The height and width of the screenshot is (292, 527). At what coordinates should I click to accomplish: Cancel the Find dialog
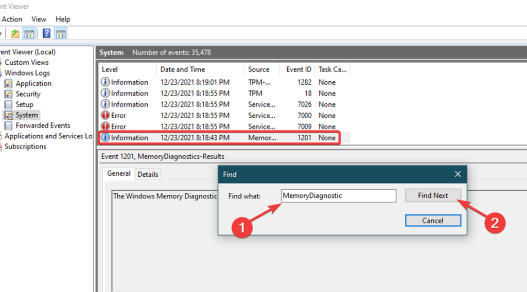(433, 221)
